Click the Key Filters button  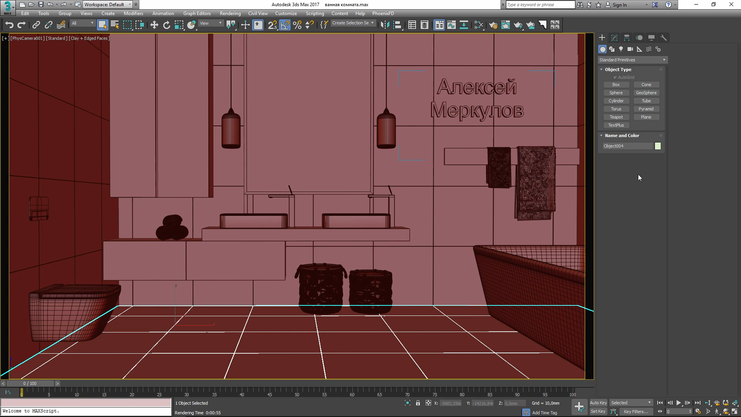(636, 412)
